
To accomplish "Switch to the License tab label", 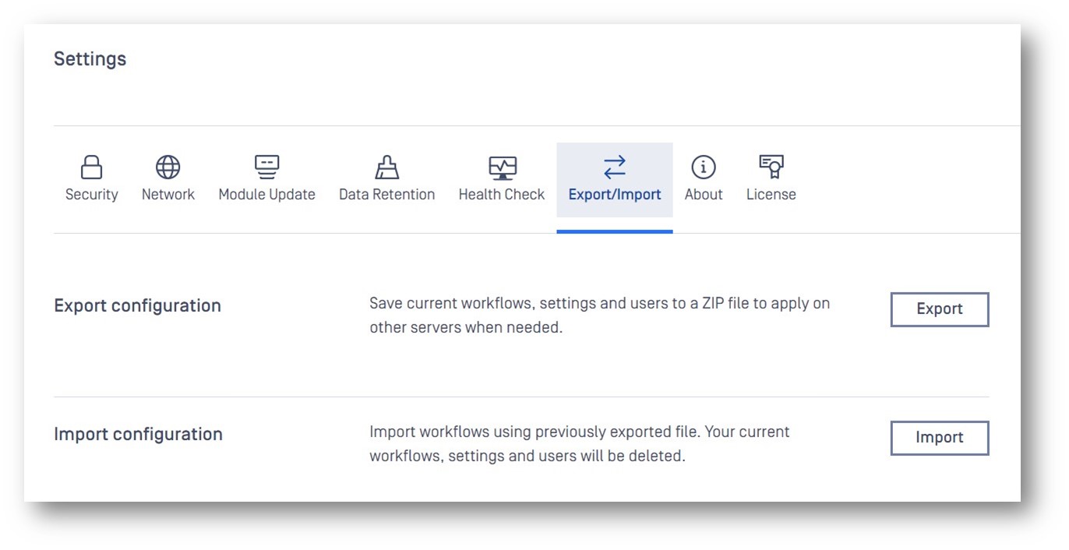I will tap(771, 195).
